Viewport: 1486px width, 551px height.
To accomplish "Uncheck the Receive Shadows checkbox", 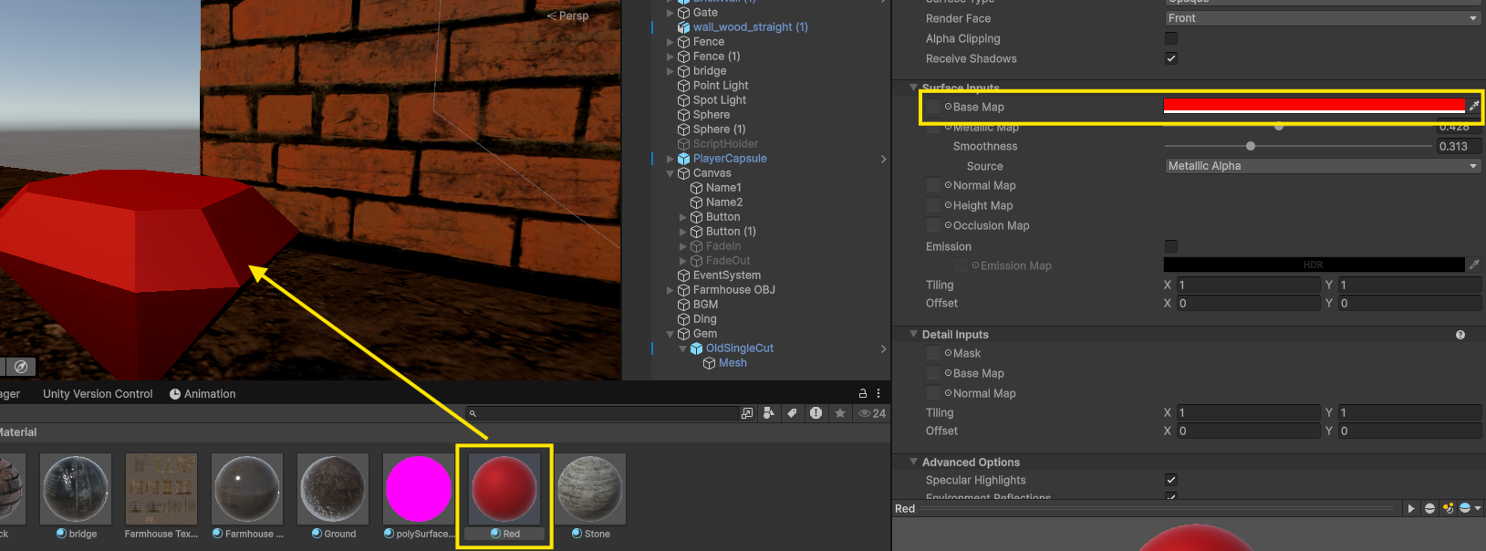I will tap(1171, 58).
